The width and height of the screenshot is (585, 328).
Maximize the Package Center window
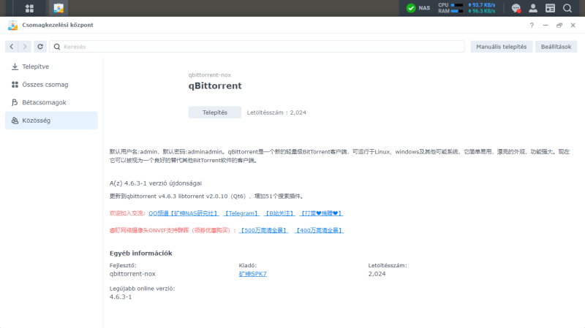(x=559, y=26)
